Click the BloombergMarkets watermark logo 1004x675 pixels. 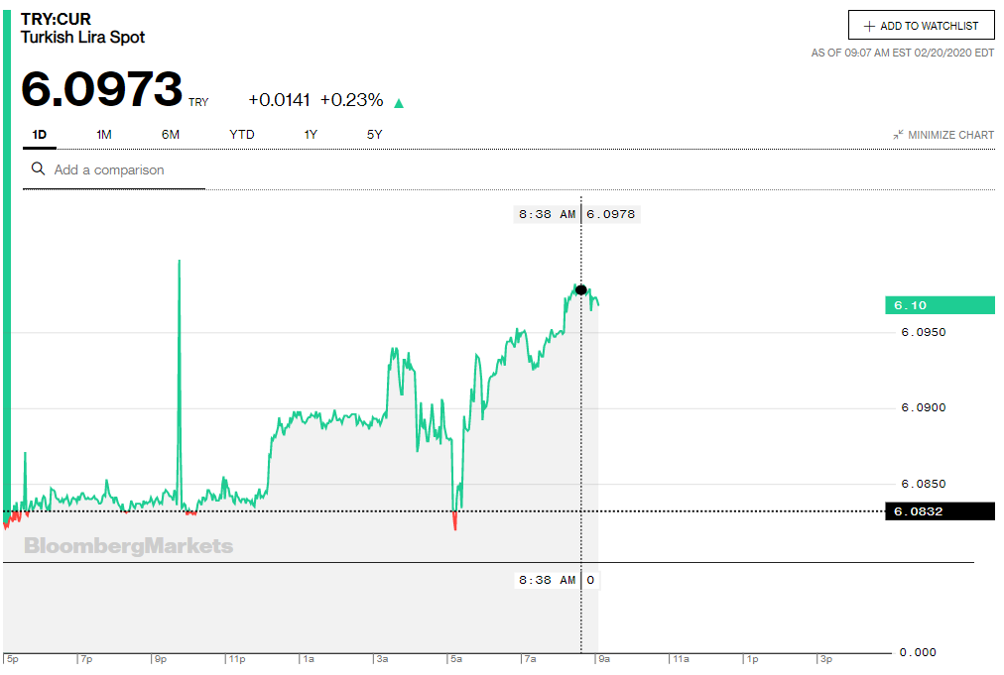(x=129, y=546)
